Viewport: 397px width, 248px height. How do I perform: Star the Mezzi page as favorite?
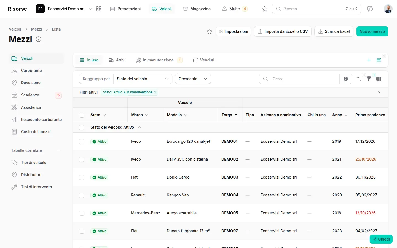point(210,31)
